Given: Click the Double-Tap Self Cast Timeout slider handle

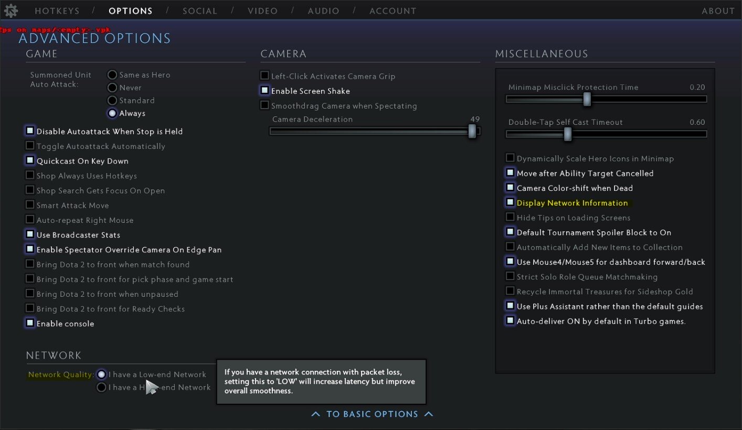Looking at the screenshot, I should pos(567,134).
